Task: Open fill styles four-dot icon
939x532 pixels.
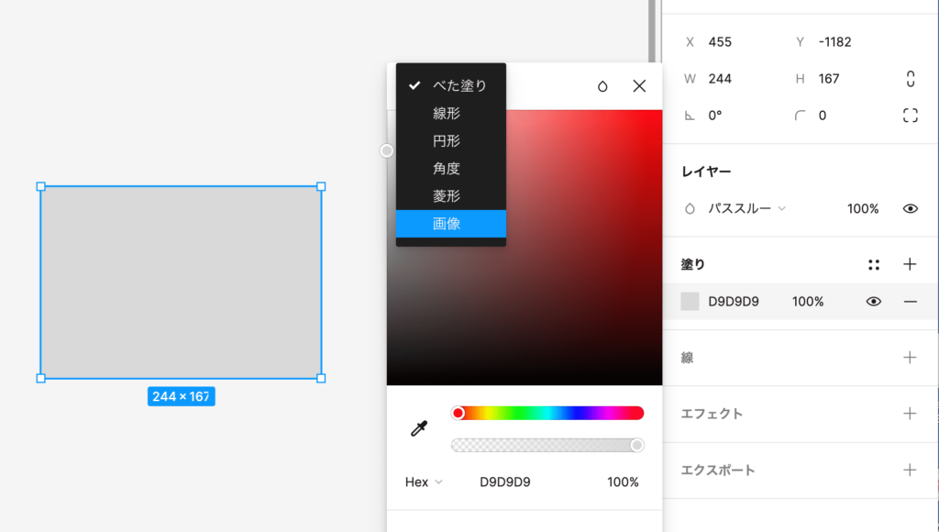Action: (x=873, y=265)
